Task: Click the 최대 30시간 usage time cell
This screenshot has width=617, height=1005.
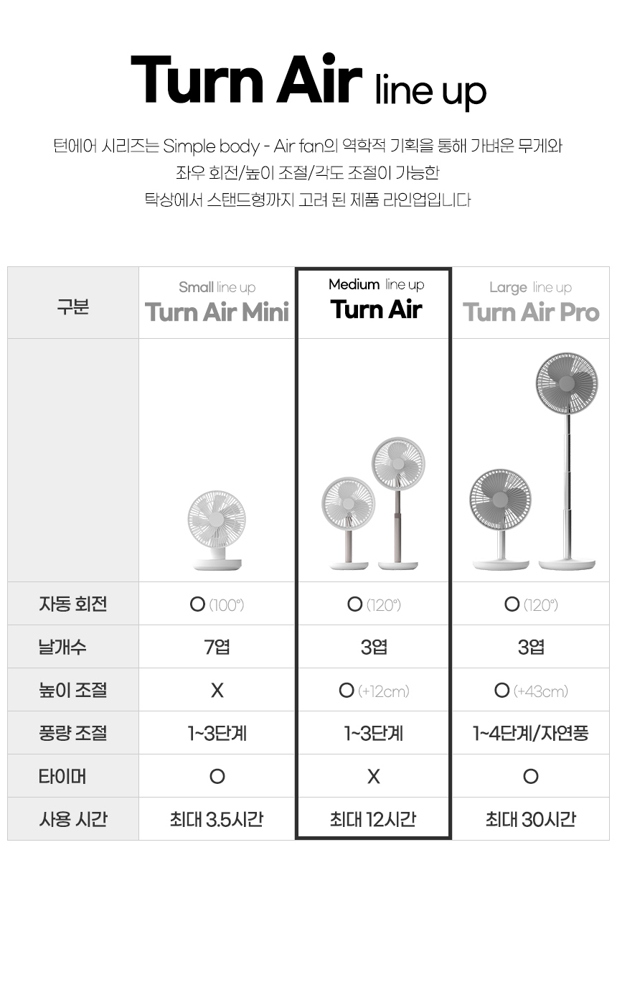Action: [531, 819]
